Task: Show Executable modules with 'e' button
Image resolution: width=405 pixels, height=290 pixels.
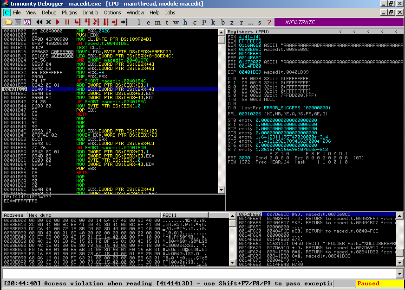Action: pyautogui.click(x=148, y=22)
